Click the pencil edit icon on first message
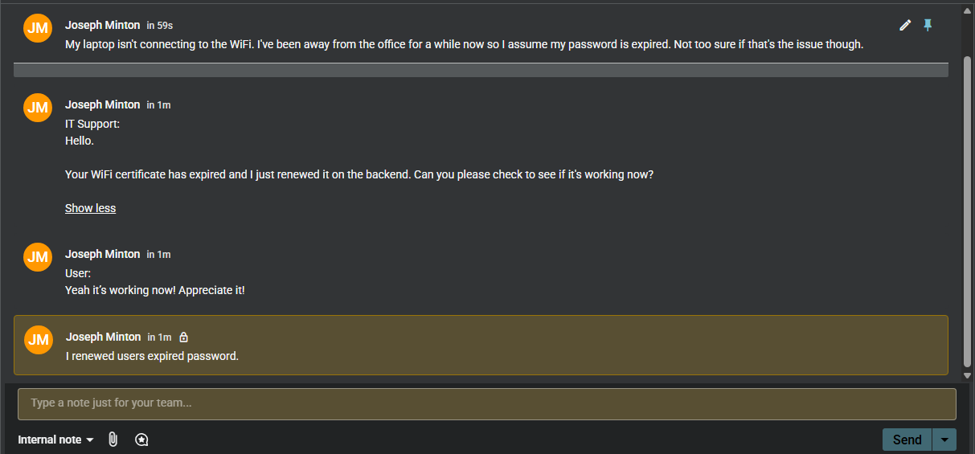 pyautogui.click(x=905, y=26)
